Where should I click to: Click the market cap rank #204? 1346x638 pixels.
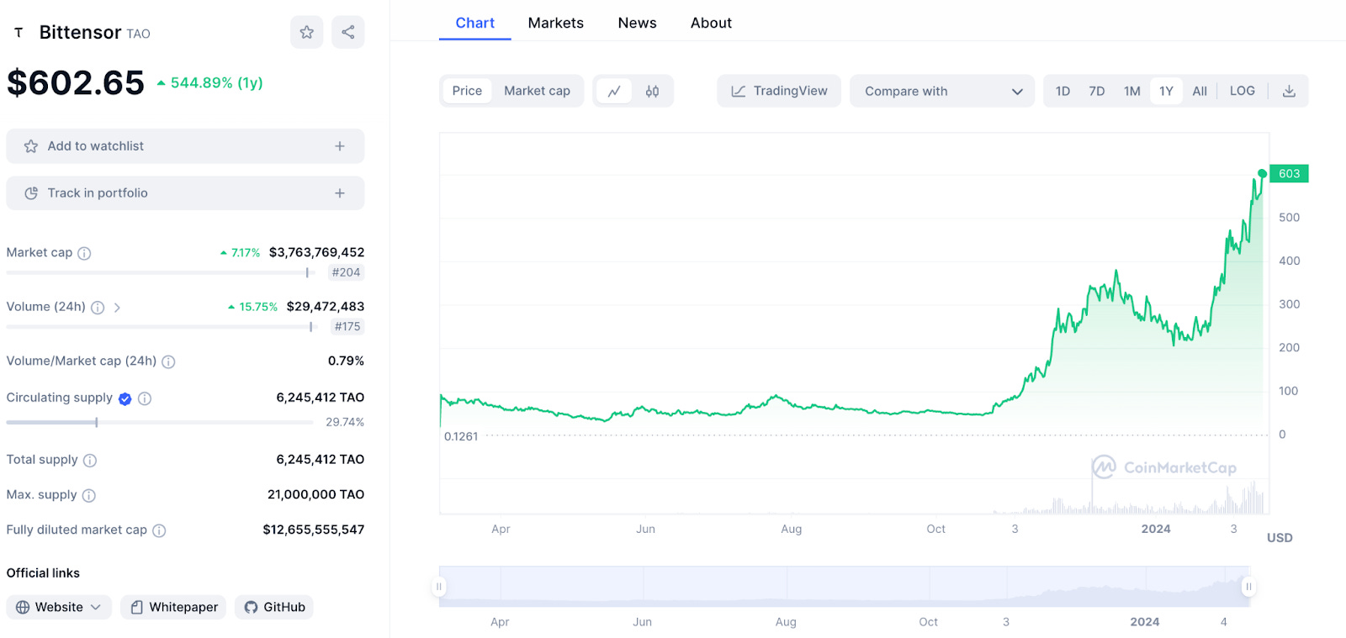[346, 272]
